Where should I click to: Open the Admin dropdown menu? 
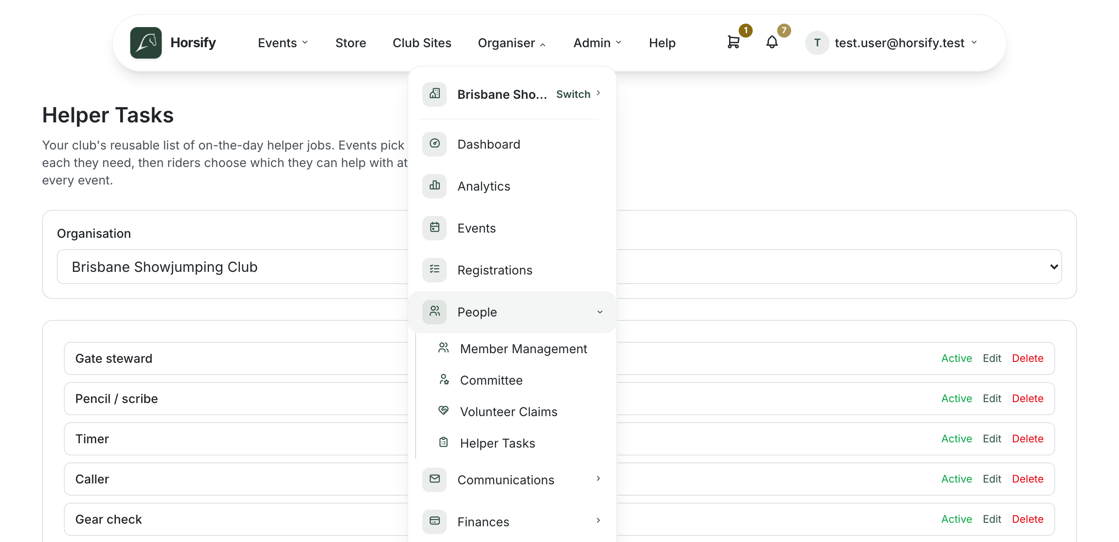point(598,43)
